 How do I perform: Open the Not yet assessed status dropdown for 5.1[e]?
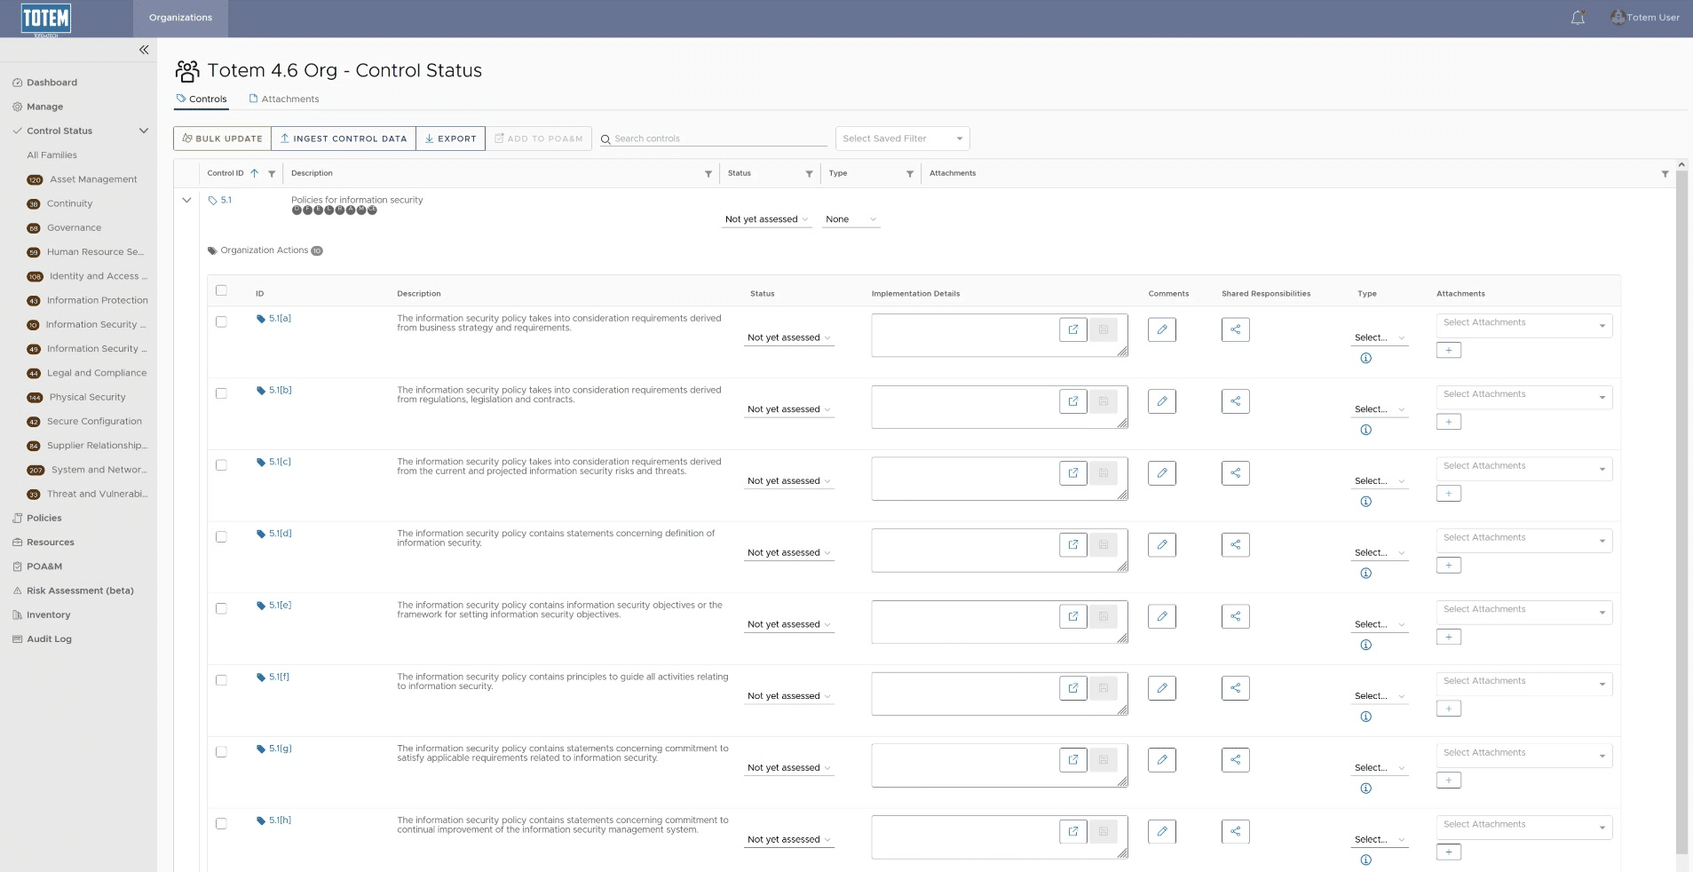787,624
